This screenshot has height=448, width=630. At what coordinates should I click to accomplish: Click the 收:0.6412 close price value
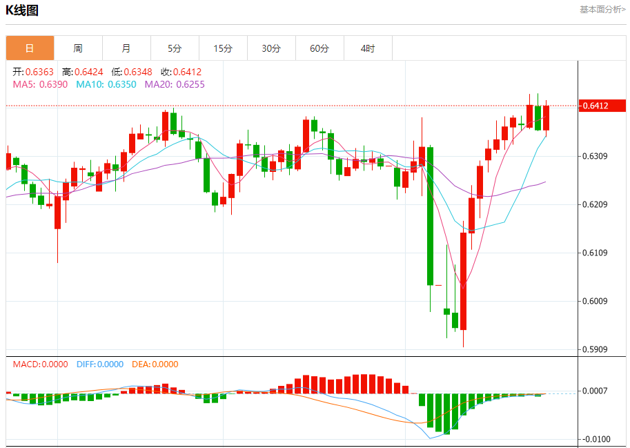[181, 72]
